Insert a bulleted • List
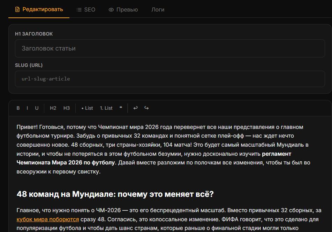Image resolution: width=332 pixels, height=232 pixels. point(87,108)
